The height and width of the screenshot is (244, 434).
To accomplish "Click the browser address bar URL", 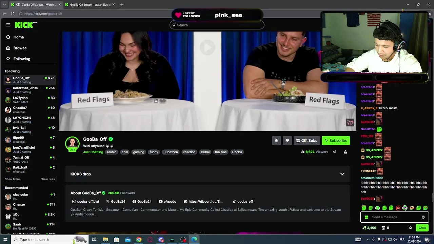I will coord(43,14).
